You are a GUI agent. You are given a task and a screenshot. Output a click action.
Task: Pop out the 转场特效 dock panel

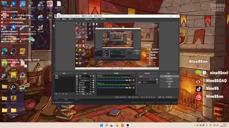pos(157,73)
